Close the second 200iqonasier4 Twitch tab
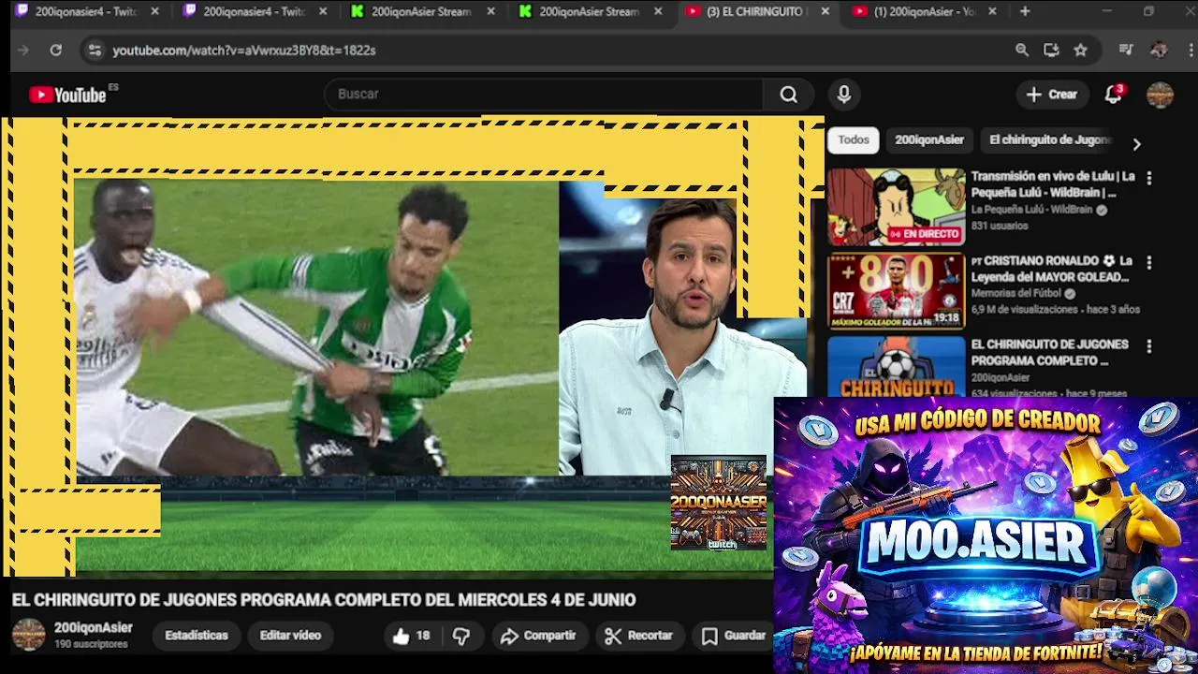1198x674 pixels. (x=323, y=11)
